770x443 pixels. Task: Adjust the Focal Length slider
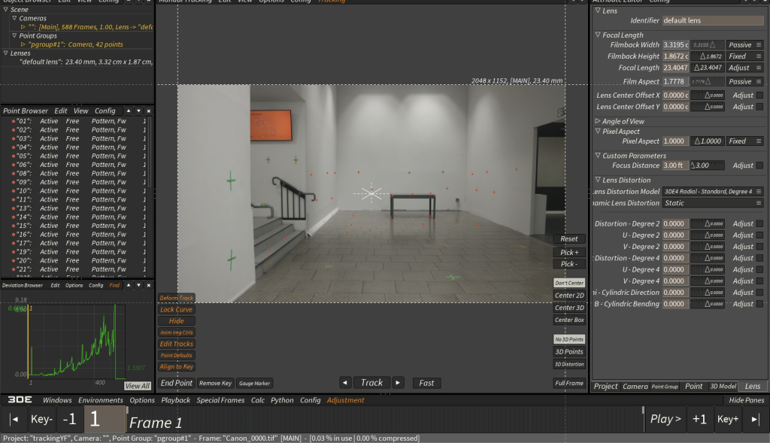[708, 68]
